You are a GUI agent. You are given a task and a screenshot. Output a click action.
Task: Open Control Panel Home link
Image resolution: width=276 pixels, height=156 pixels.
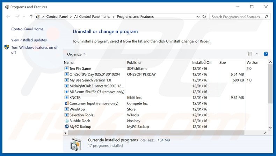click(x=28, y=29)
